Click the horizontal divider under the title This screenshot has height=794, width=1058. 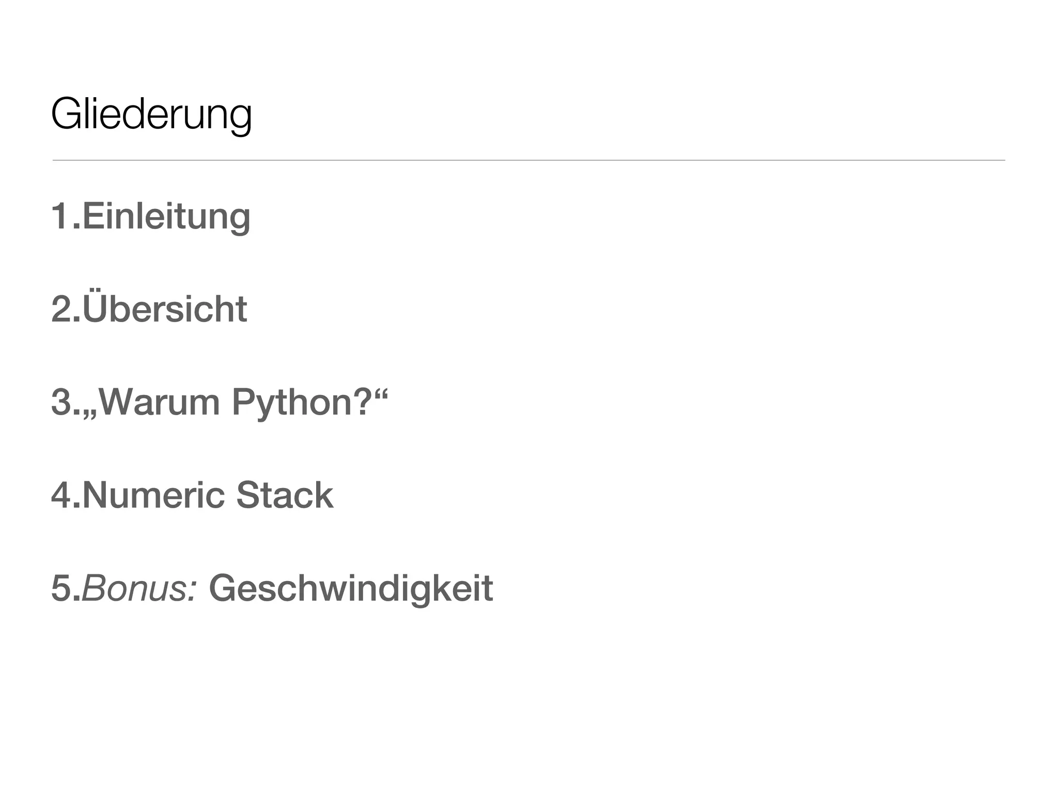point(528,160)
